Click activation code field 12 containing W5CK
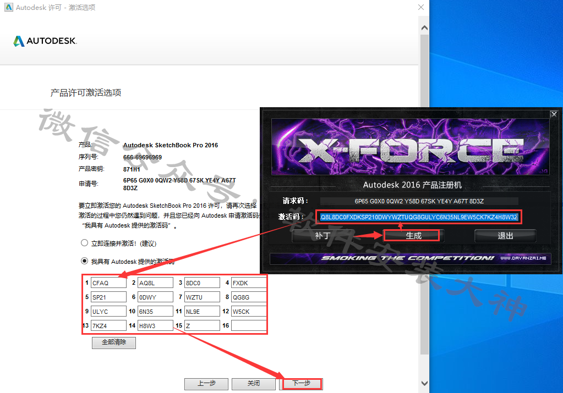Viewport: 563px width, 393px height. pyautogui.click(x=249, y=312)
